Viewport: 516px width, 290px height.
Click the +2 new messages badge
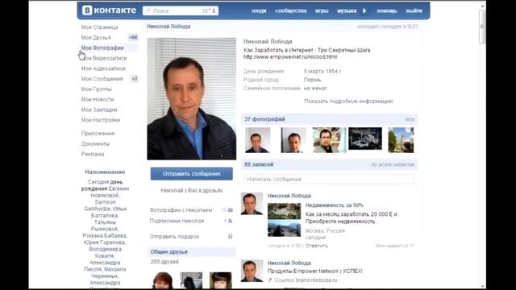[135, 79]
